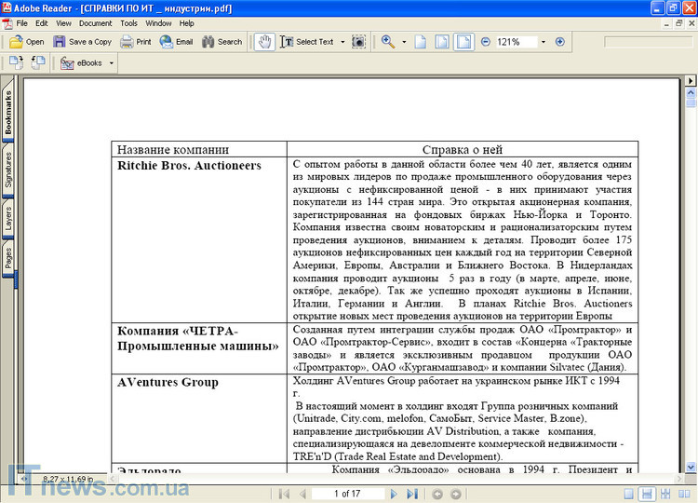698x503 pixels.
Task: Open the Select Text tool dropdown arrow
Action: coord(342,42)
